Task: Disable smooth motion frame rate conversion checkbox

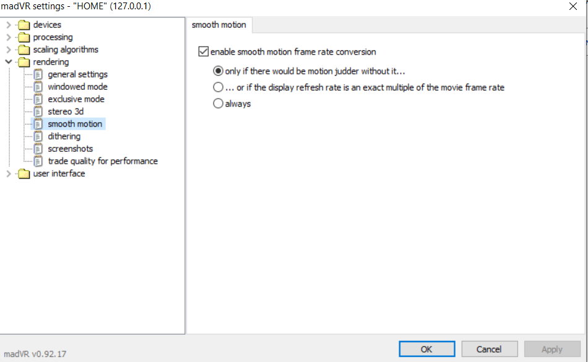Action: click(204, 52)
